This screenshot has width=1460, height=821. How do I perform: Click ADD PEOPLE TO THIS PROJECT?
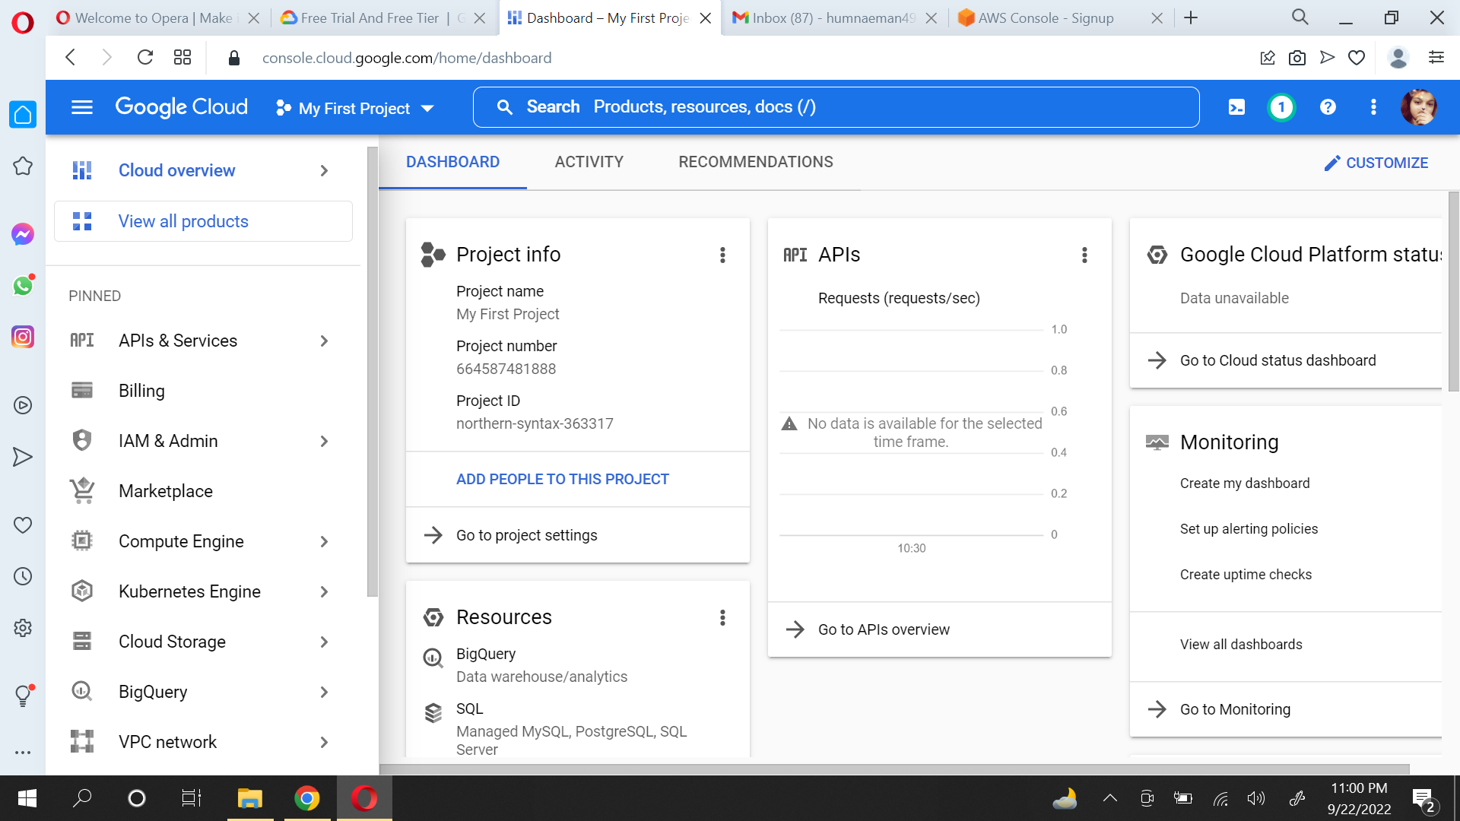(562, 479)
